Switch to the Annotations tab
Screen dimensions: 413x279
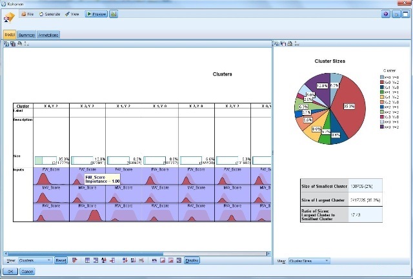[x=48, y=34]
